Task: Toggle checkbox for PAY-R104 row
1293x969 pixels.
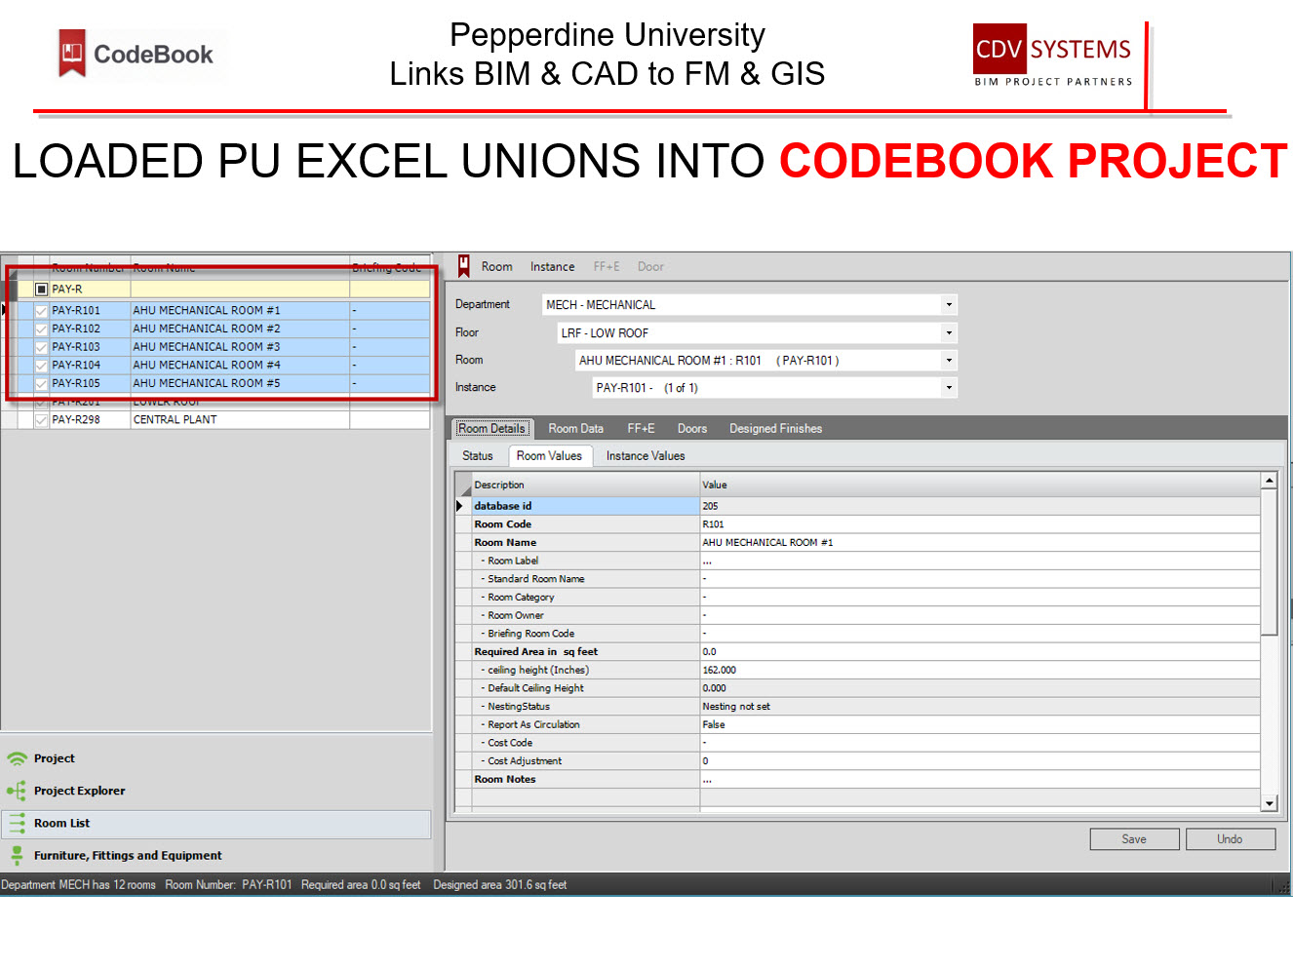Action: pyautogui.click(x=41, y=366)
